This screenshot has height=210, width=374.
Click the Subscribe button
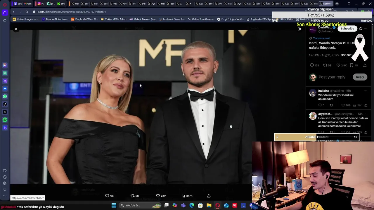(x=347, y=29)
